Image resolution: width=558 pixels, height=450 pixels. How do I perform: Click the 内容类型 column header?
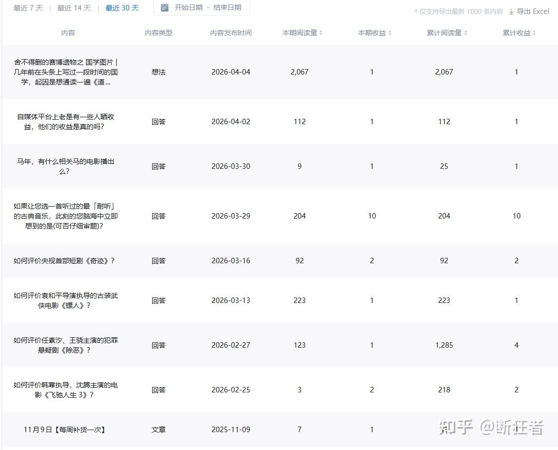(x=158, y=33)
